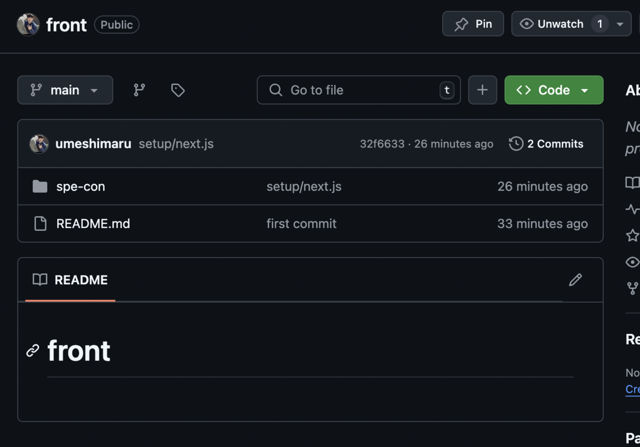Expand the main branch dropdown
Screen dimensions: 640x447
[65, 90]
